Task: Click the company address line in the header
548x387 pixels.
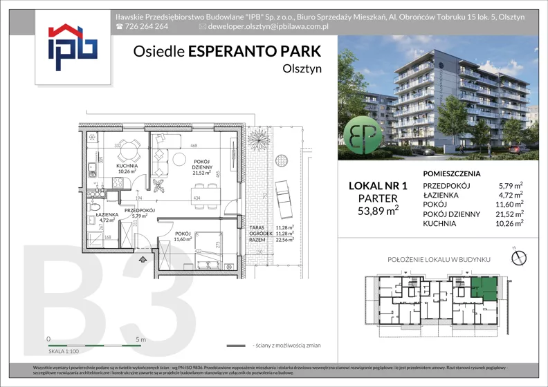Action: click(x=320, y=17)
